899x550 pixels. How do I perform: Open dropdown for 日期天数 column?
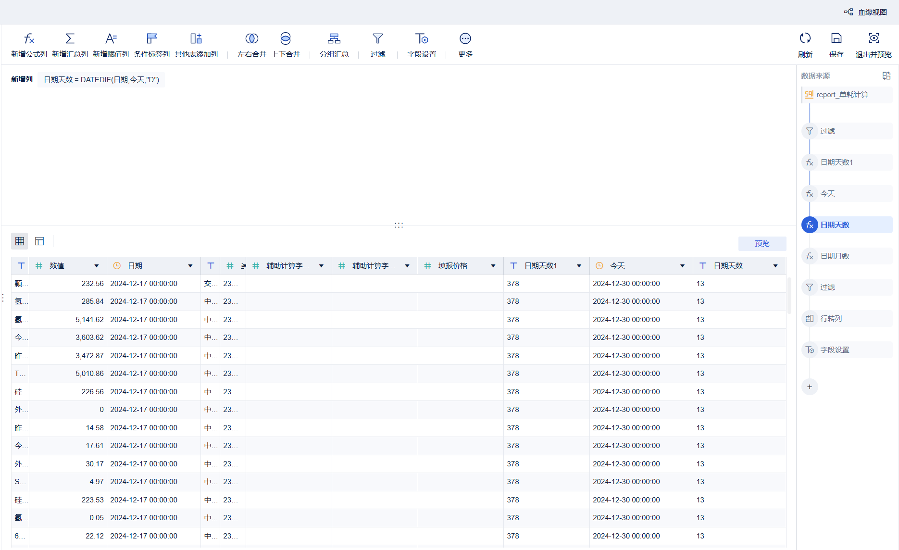pos(775,266)
